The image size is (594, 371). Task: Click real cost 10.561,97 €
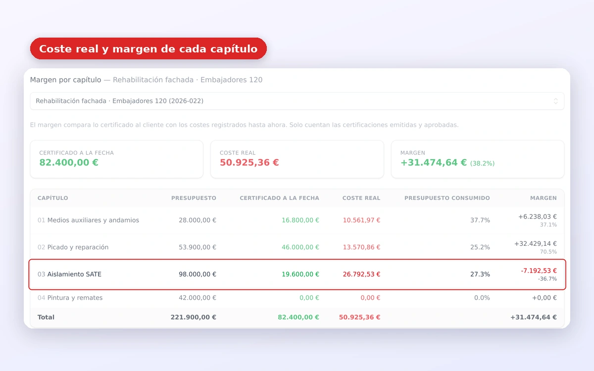[362, 220]
